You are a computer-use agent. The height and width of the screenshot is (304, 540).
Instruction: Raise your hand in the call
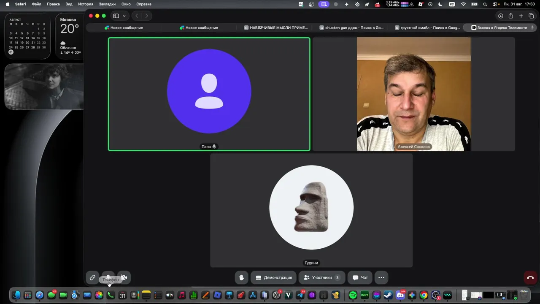242,277
